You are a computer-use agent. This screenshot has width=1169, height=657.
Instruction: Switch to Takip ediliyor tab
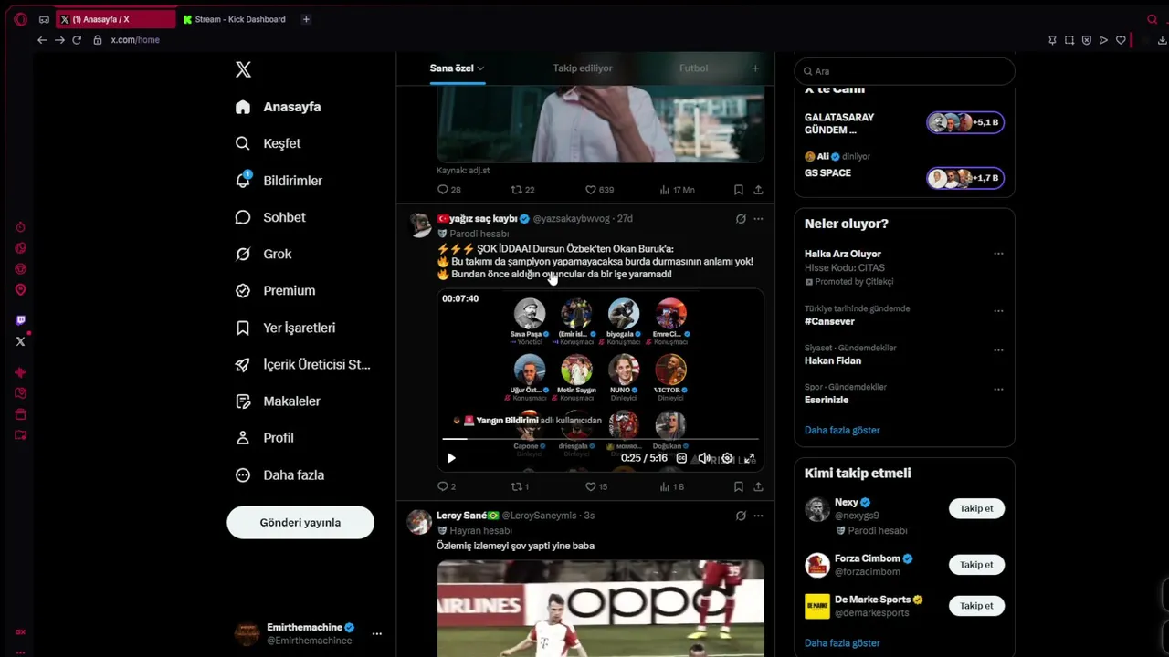(x=583, y=68)
